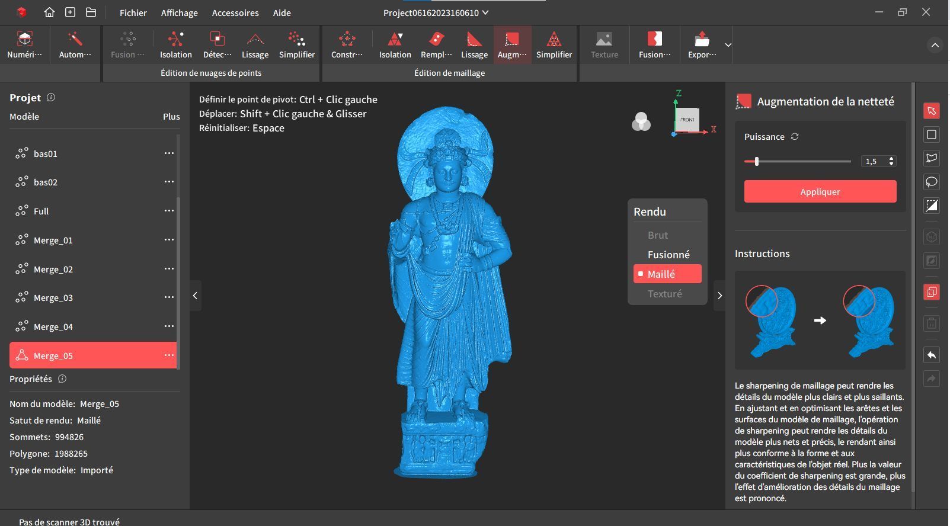Switch render mode to Fusionné
The image size is (950, 526).
pos(668,255)
